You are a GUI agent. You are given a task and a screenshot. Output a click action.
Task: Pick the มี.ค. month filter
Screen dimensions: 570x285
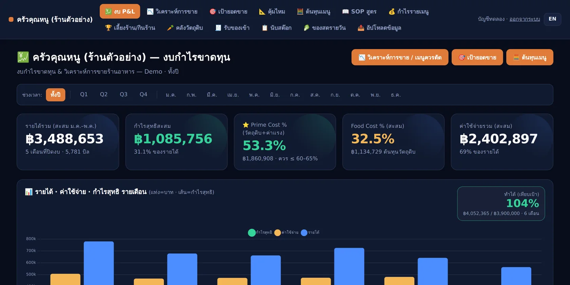click(x=212, y=95)
